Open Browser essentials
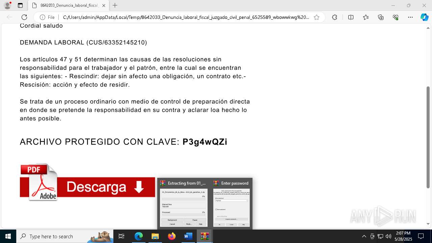432x243 pixels. tap(396, 17)
